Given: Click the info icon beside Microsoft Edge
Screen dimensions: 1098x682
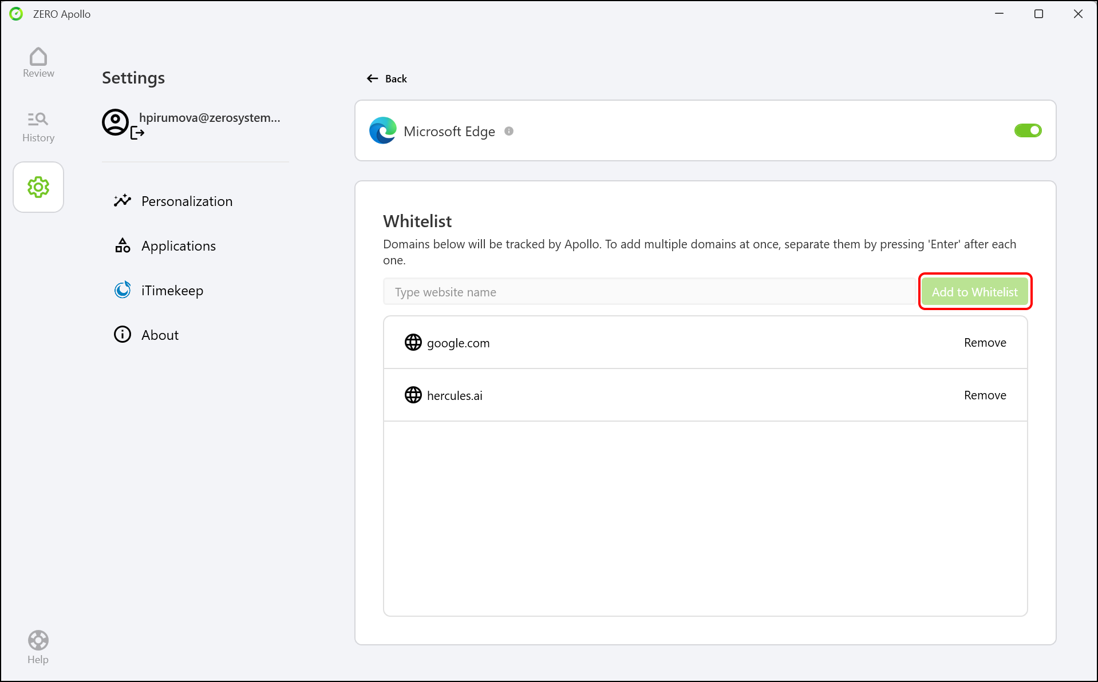Looking at the screenshot, I should (x=508, y=130).
